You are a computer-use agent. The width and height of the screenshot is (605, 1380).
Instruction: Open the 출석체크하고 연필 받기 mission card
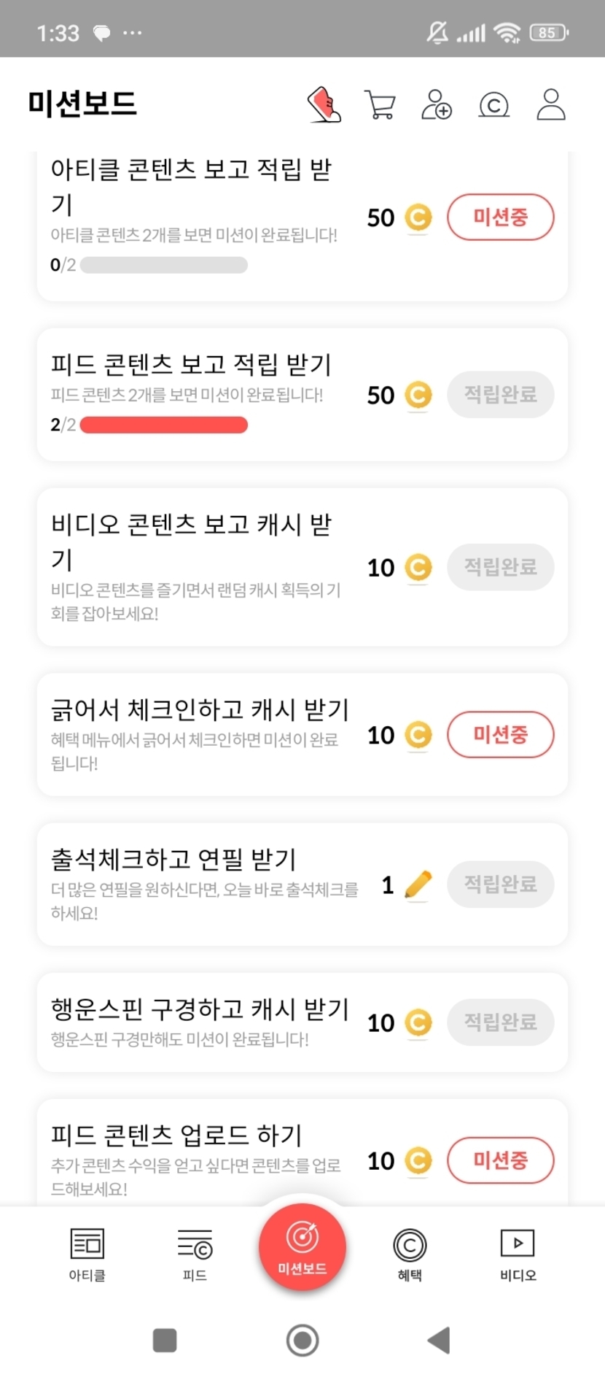204,884
